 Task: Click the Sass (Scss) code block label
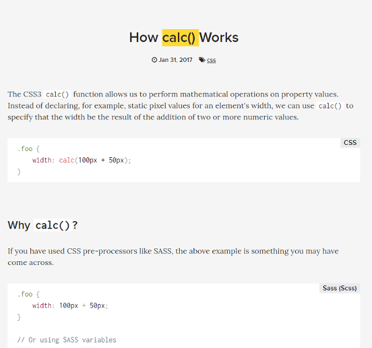pos(340,288)
